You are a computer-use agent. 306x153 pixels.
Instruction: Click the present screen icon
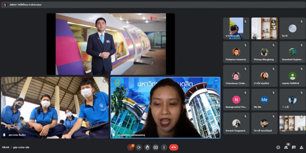pyautogui.click(x=156, y=147)
